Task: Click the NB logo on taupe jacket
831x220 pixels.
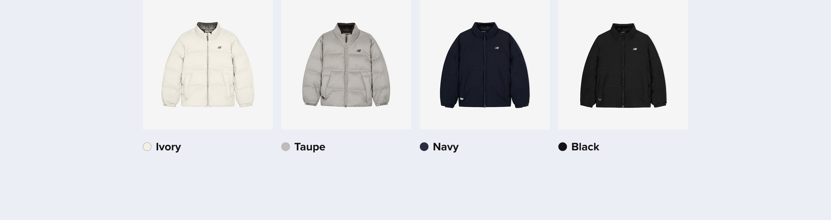Action: [358, 51]
